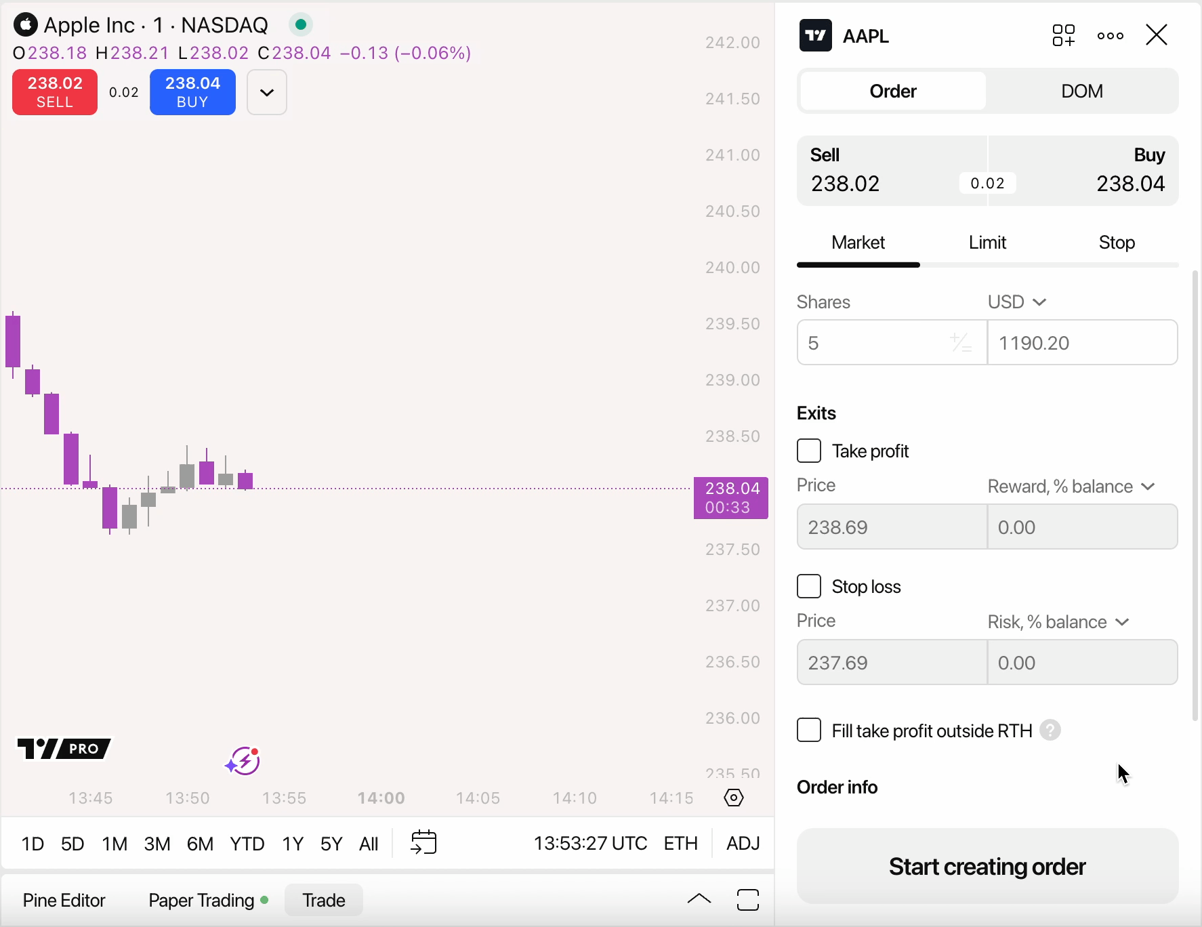Image resolution: width=1202 pixels, height=927 pixels.
Task: Switch to the DOM tab
Action: (1082, 91)
